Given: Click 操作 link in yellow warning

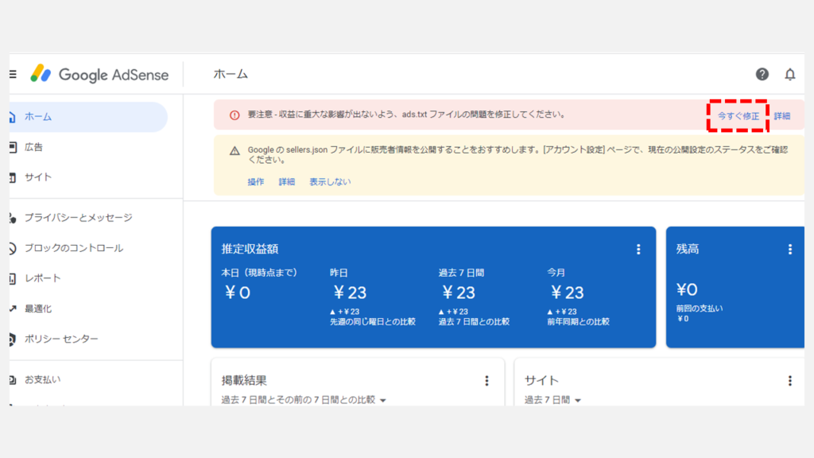Looking at the screenshot, I should (255, 182).
